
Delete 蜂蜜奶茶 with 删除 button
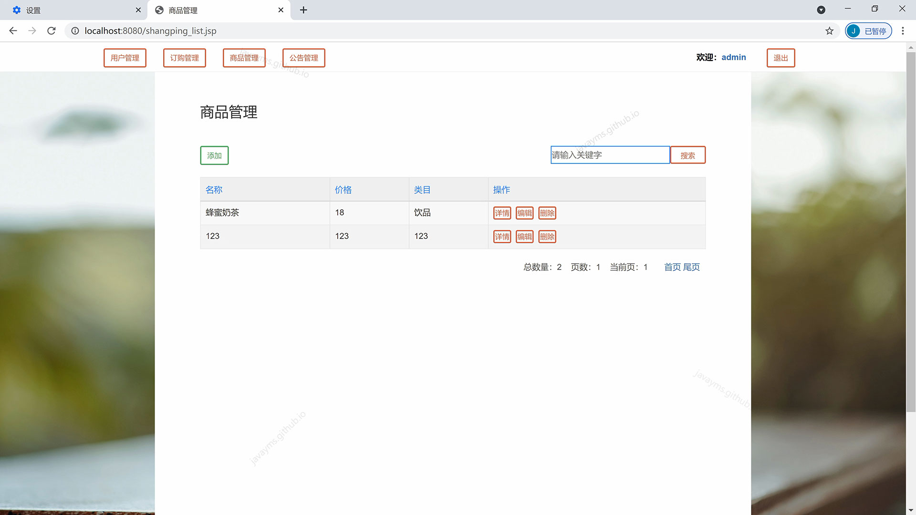pyautogui.click(x=547, y=213)
